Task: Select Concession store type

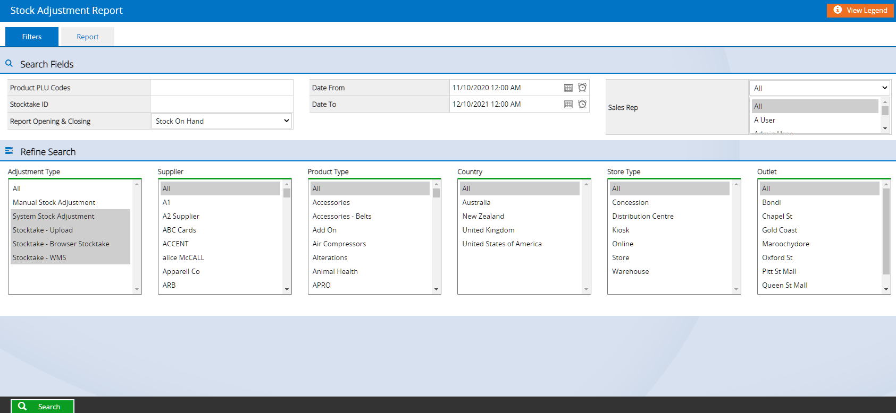Action: (x=670, y=202)
